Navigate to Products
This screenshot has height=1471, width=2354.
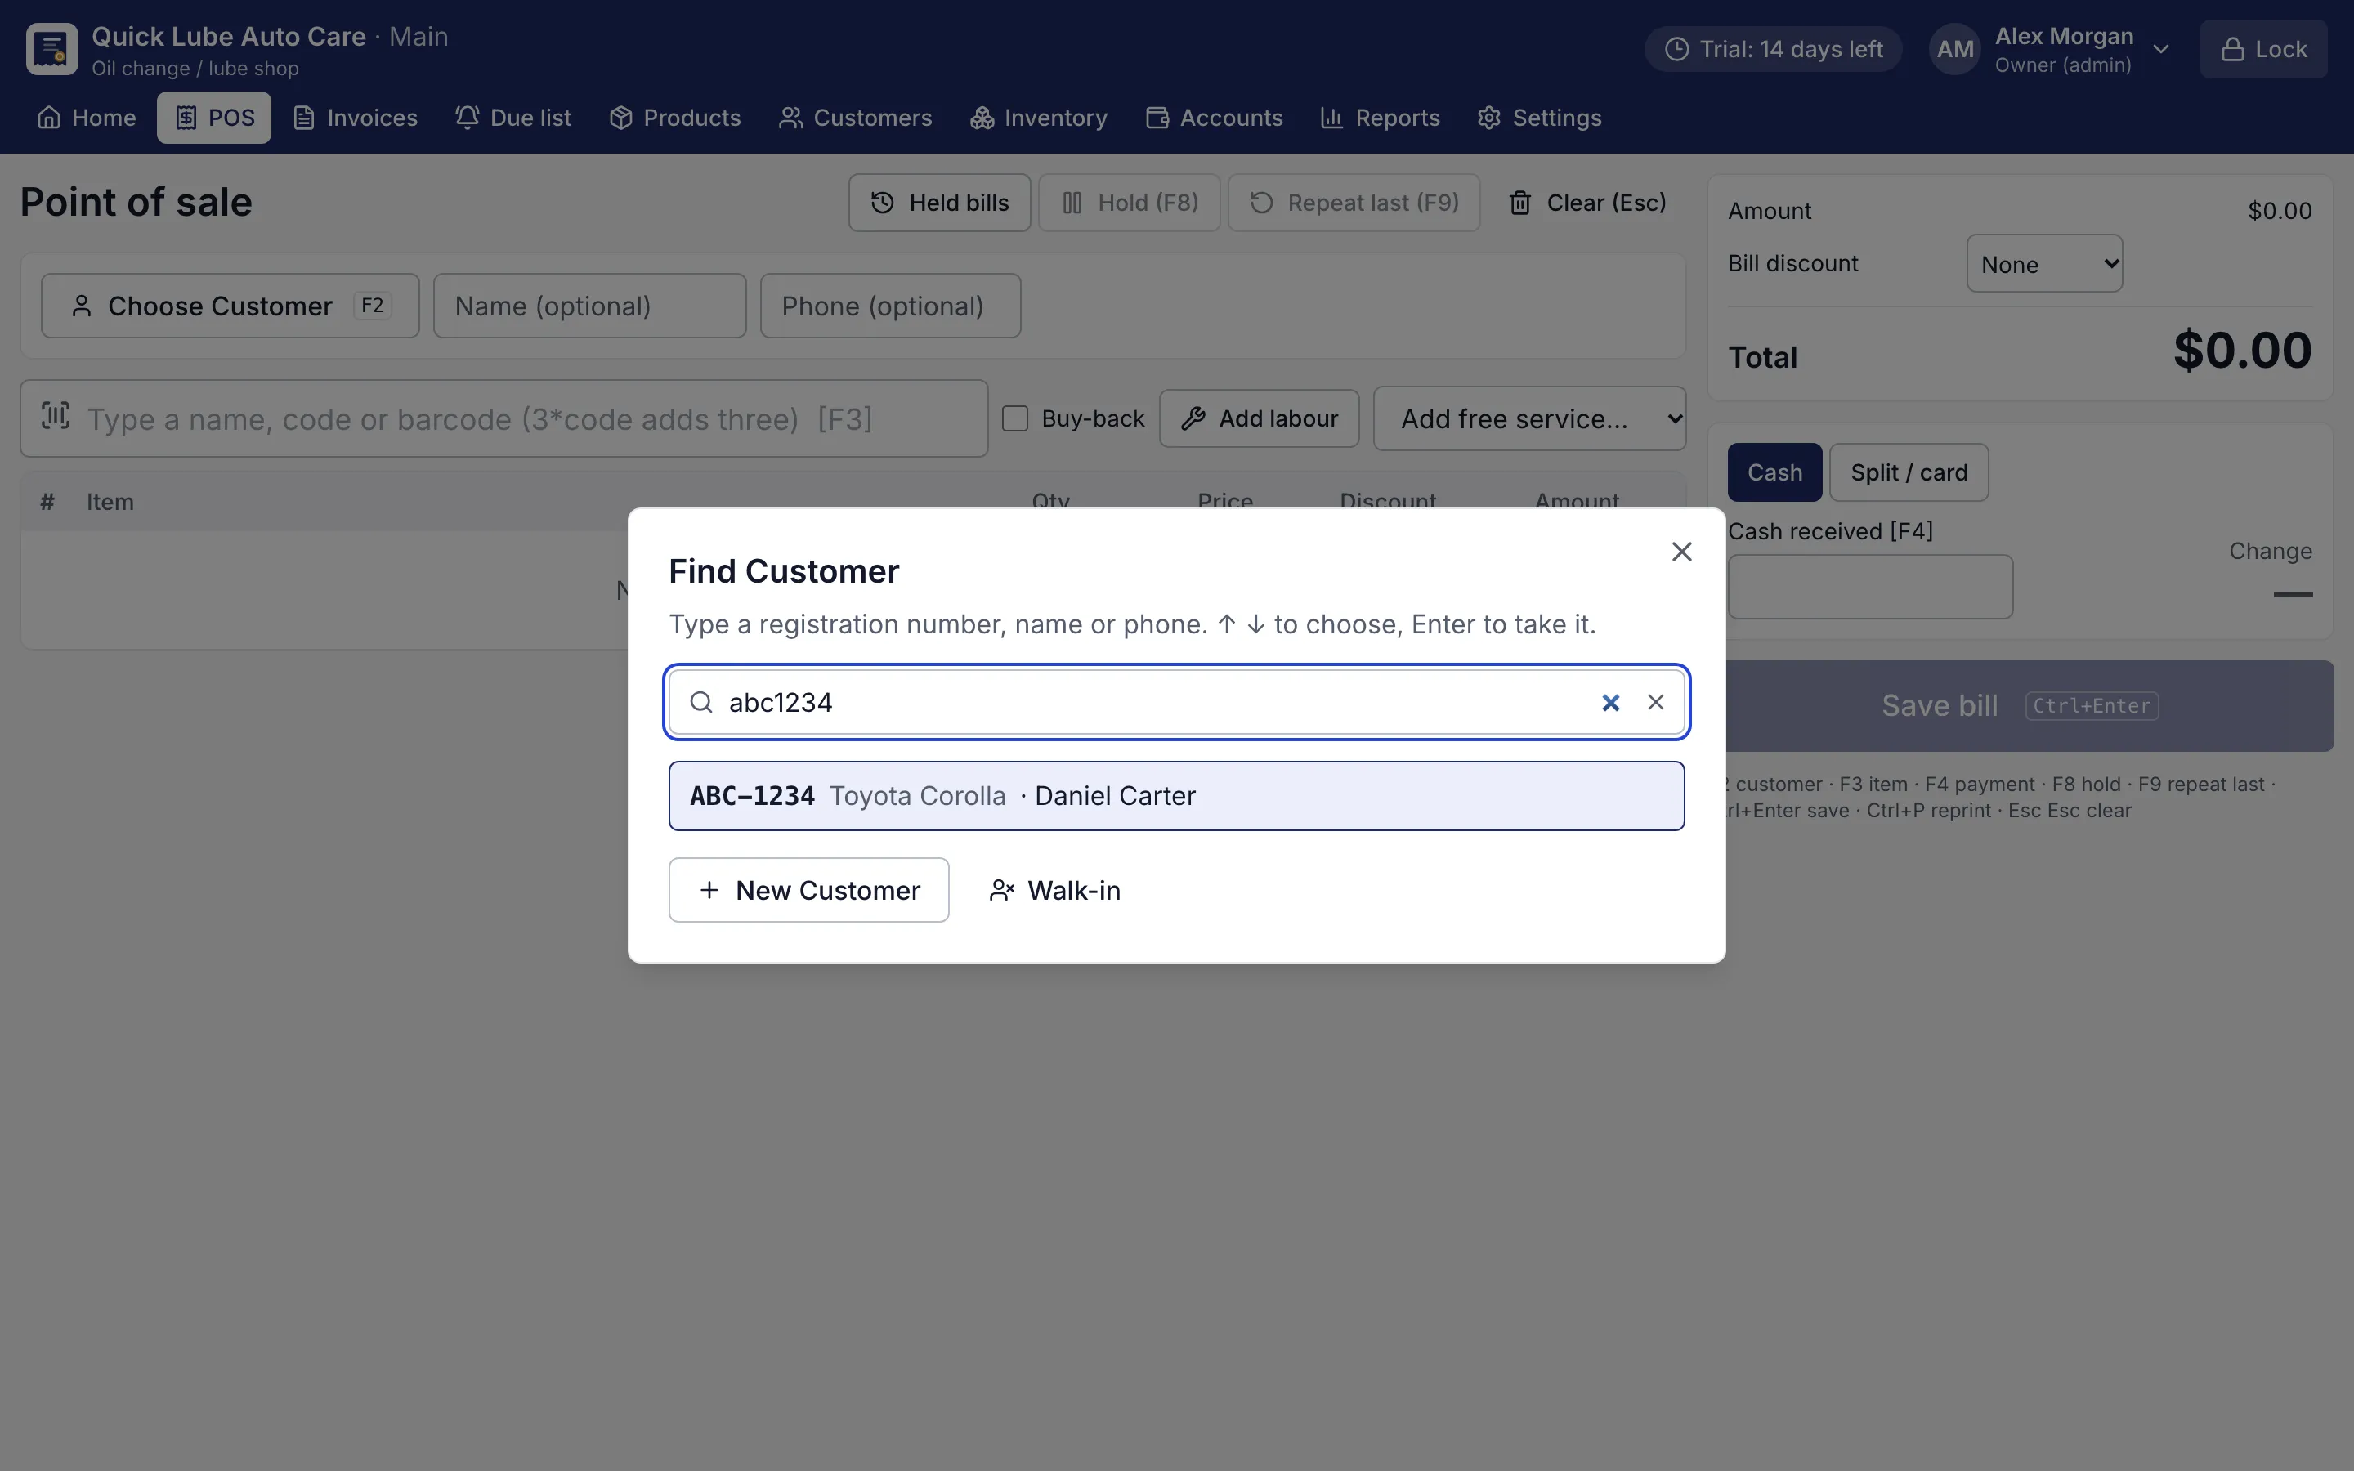(675, 118)
